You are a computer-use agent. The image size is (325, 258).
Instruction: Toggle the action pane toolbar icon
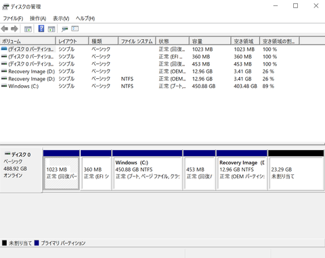(x=51, y=29)
